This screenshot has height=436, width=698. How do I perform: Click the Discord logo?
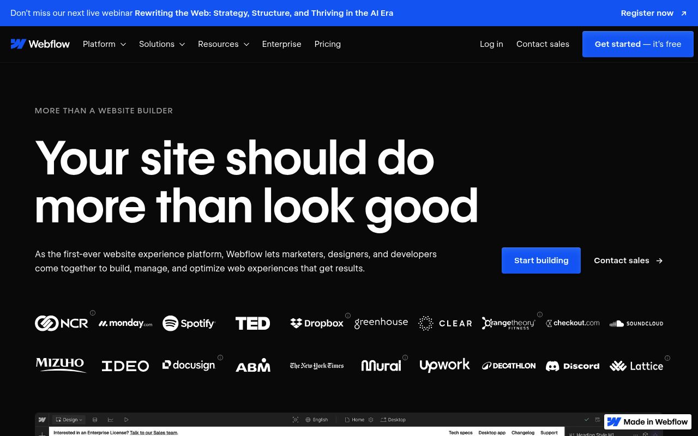tap(573, 366)
